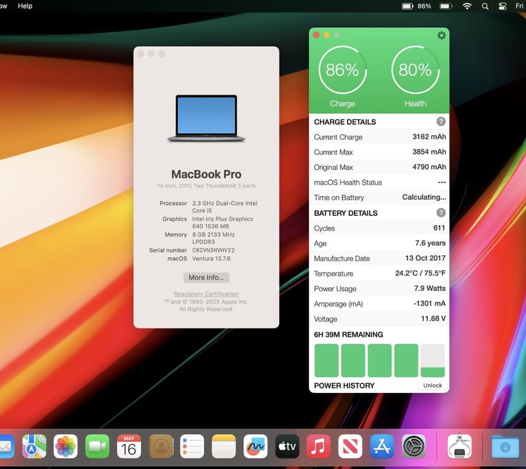Open News from the Dock
Image resolution: width=526 pixels, height=469 pixels.
pyautogui.click(x=350, y=446)
